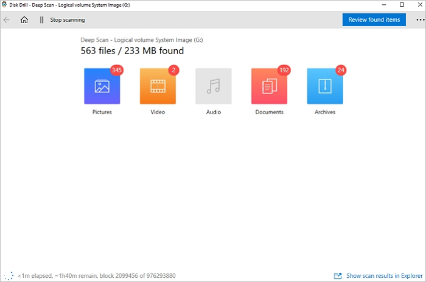
Task: Click the 2 badge on Video
Action: point(173,70)
